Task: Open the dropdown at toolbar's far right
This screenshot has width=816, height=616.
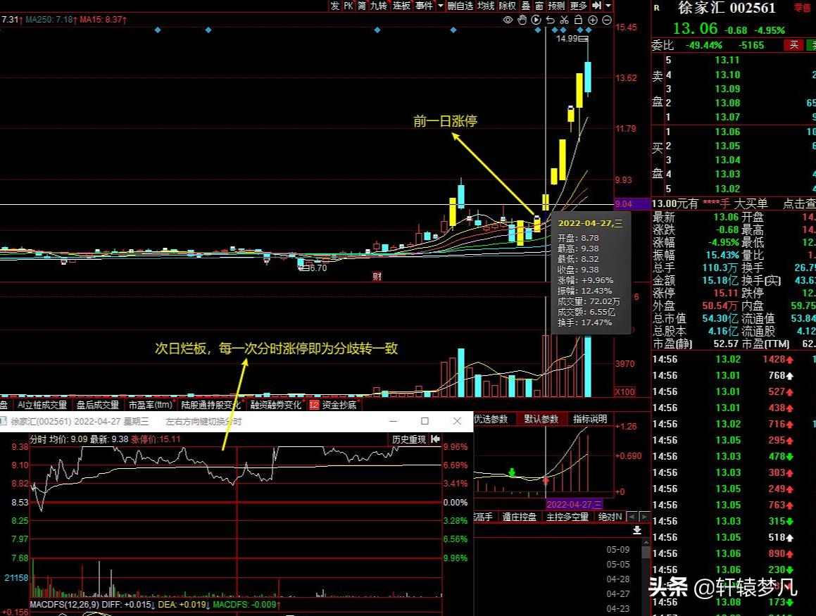Action: [x=608, y=6]
